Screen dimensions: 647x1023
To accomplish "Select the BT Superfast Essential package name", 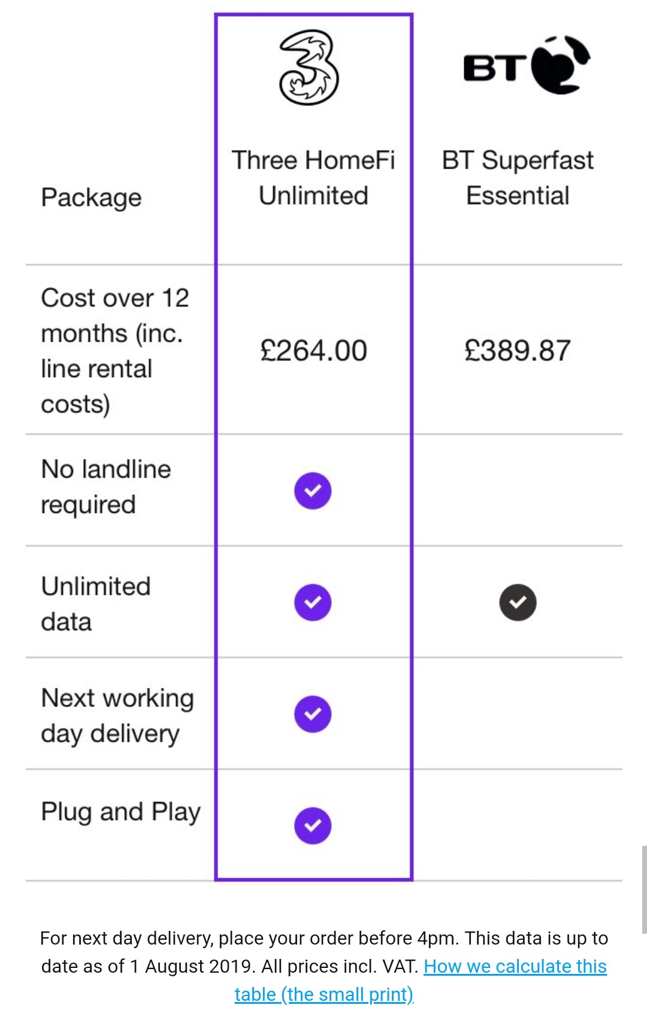I will [518, 178].
